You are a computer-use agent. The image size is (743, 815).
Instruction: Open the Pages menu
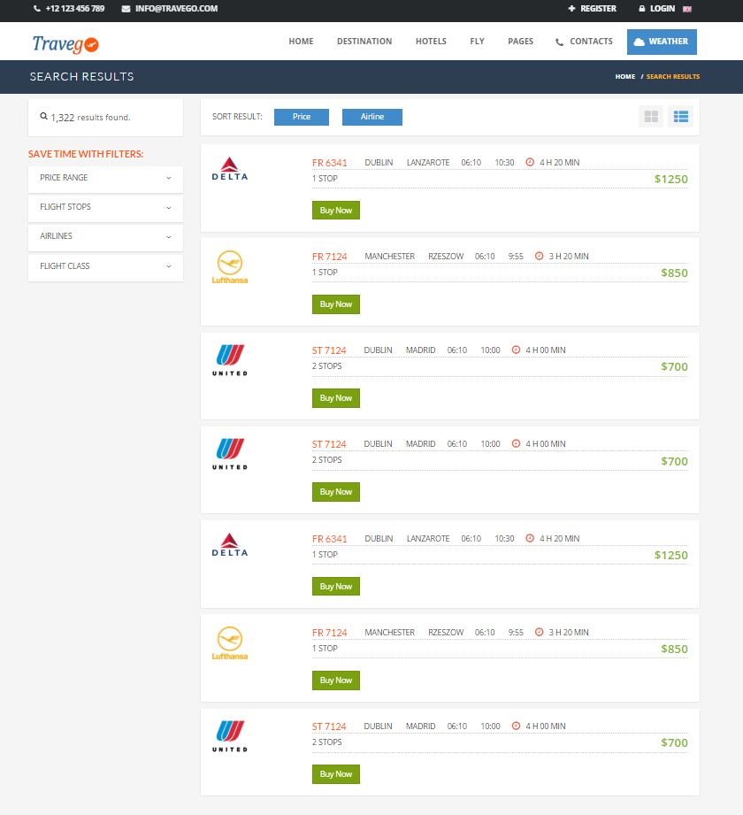point(521,41)
